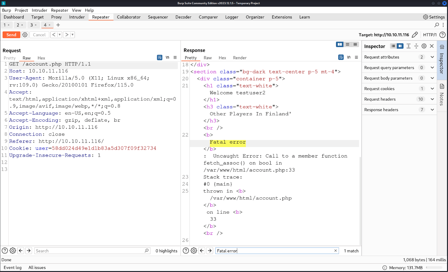Image resolution: width=448 pixels, height=272 pixels.
Task: Jump to previous request search match
Action: 20,251
